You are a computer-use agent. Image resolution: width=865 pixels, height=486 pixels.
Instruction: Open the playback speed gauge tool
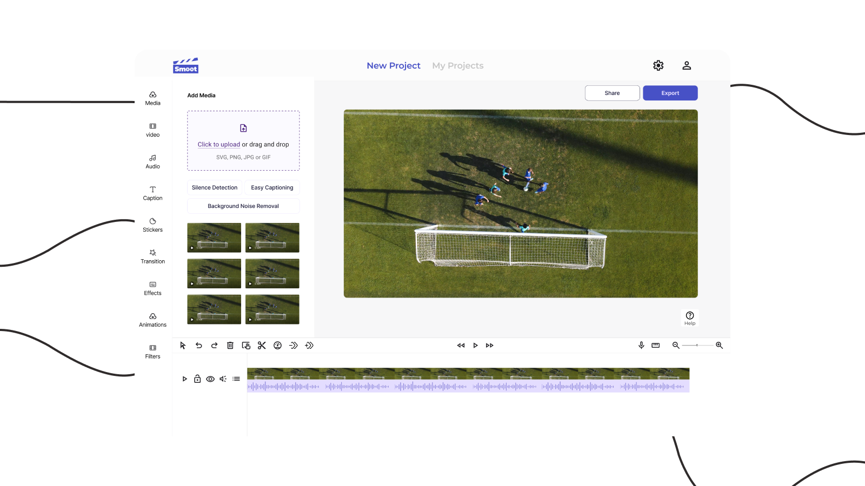coord(277,346)
